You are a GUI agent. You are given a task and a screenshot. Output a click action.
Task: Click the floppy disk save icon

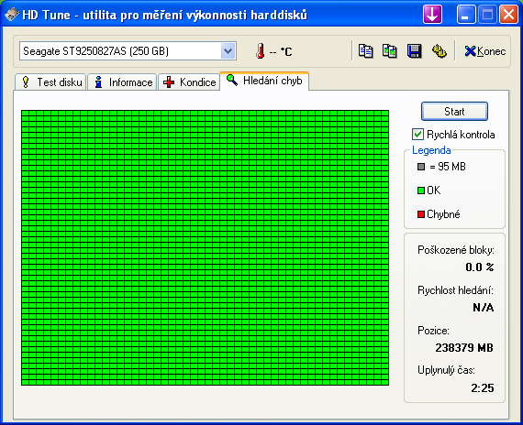pos(414,51)
